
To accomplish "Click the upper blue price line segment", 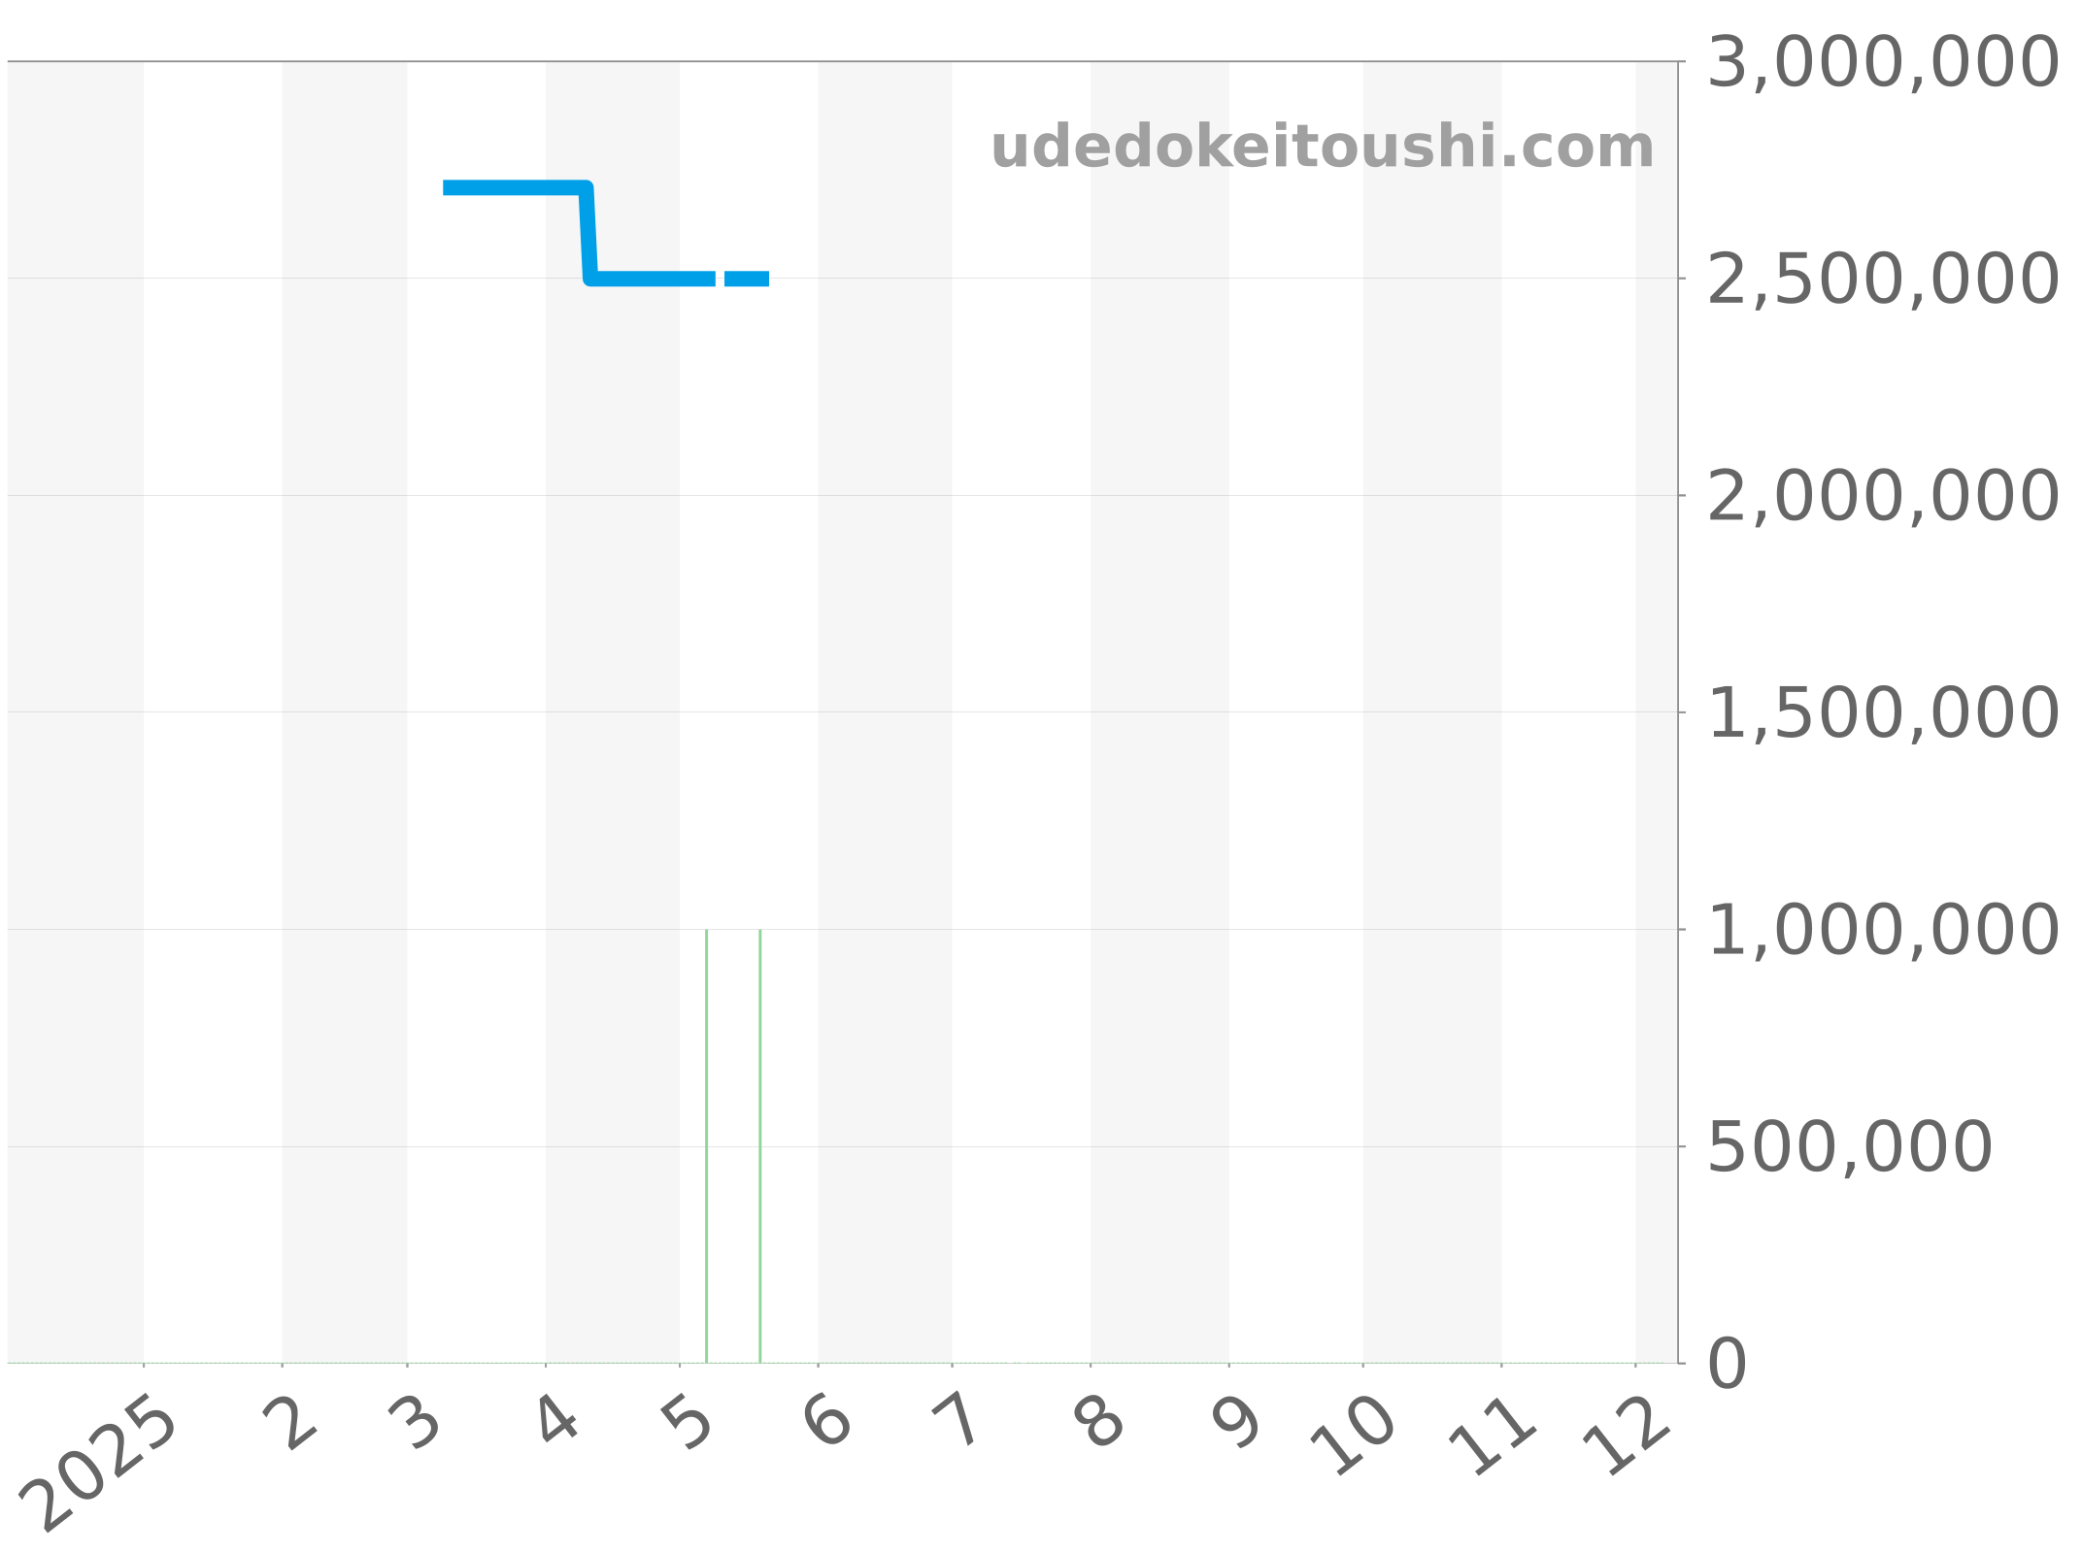I will 513,187.
